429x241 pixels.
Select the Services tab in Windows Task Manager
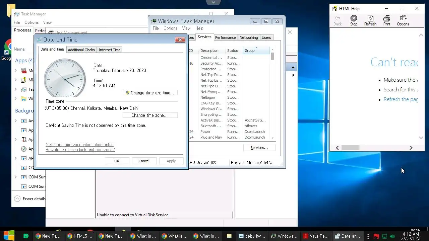pyautogui.click(x=204, y=37)
